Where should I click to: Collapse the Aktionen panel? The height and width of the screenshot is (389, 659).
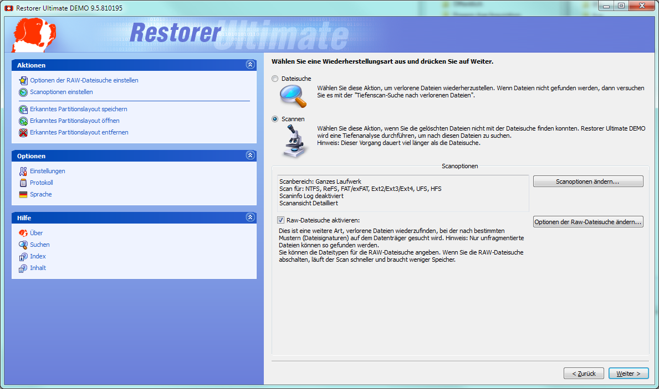pos(250,65)
